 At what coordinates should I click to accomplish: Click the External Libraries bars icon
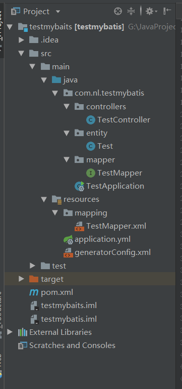point(23,332)
